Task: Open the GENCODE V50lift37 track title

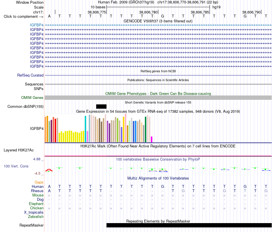Action: click(158, 21)
